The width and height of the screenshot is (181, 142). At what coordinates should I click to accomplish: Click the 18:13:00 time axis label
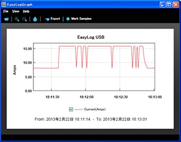155,97
